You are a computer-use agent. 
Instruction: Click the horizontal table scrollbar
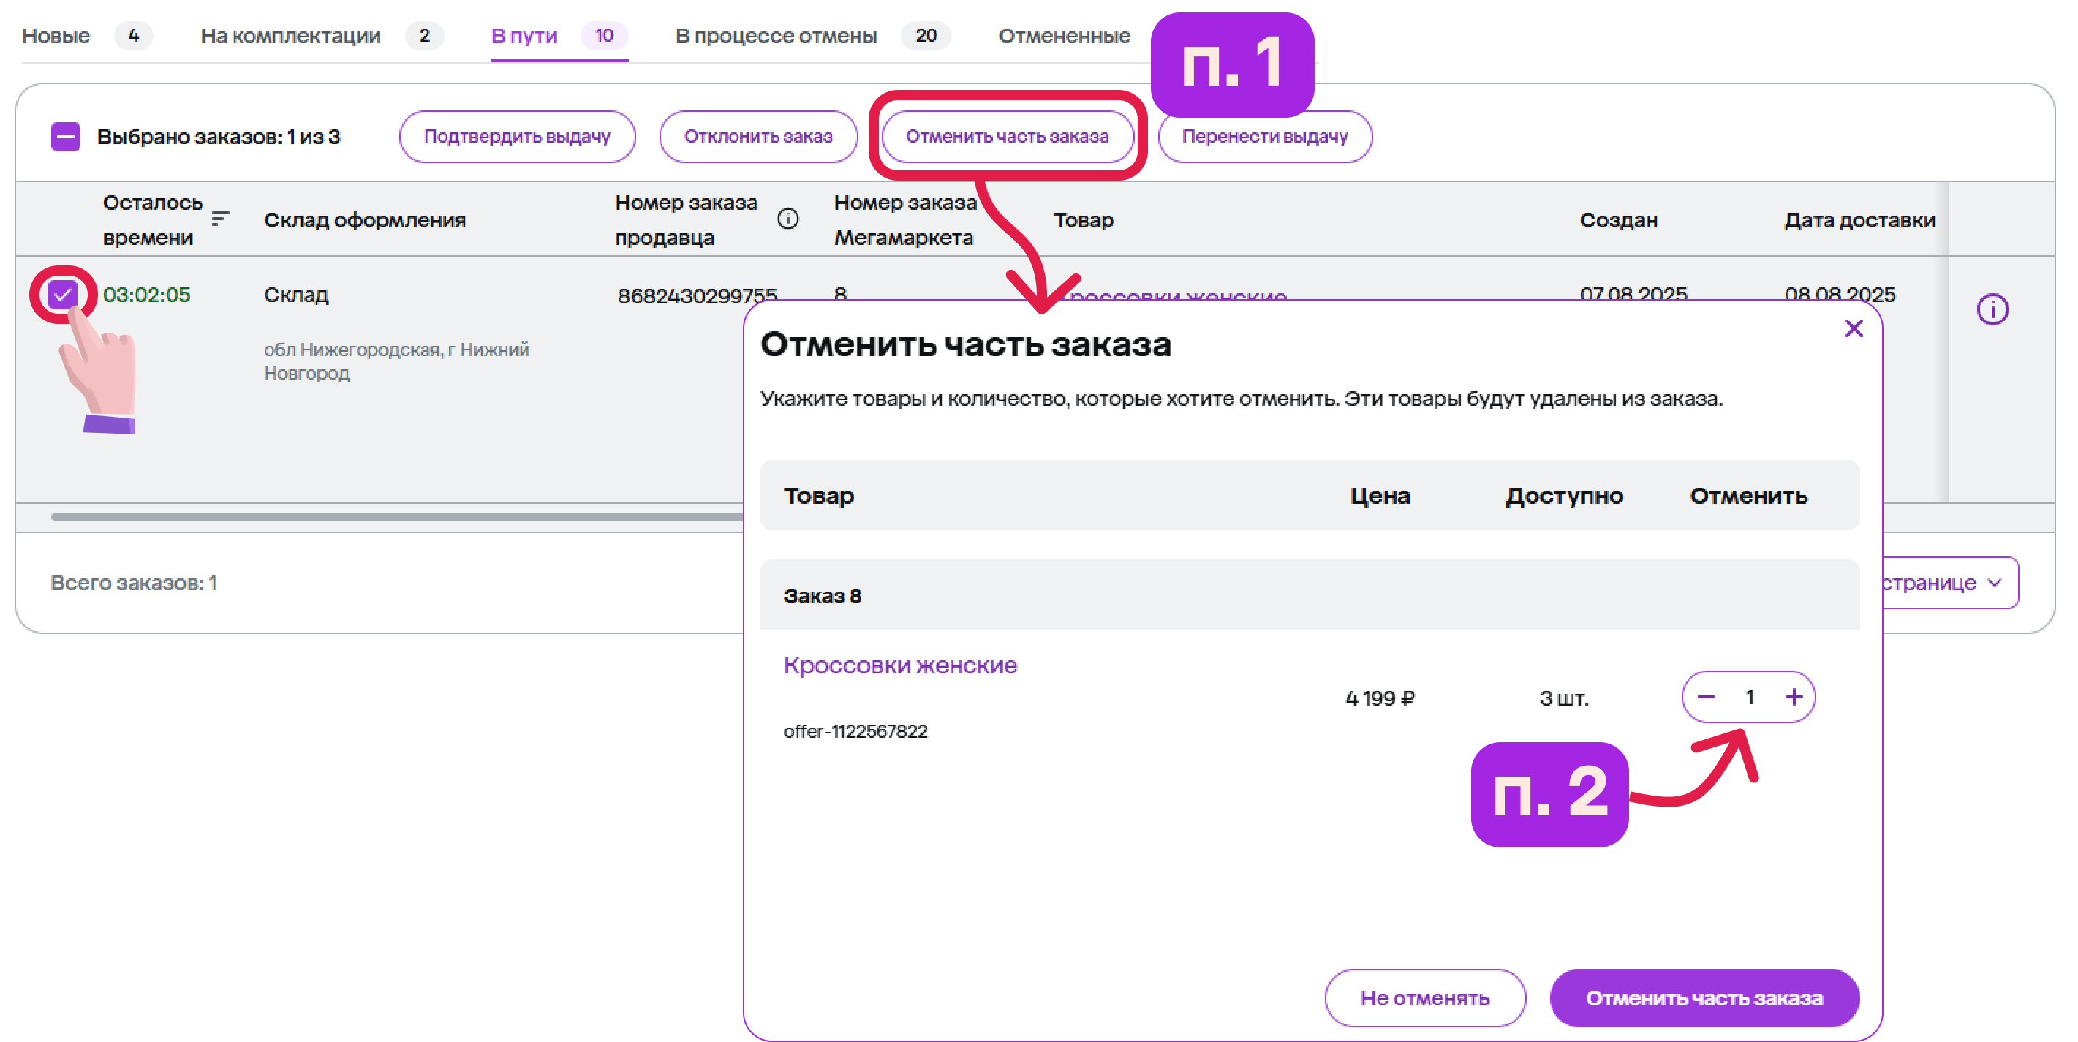pyautogui.click(x=396, y=516)
